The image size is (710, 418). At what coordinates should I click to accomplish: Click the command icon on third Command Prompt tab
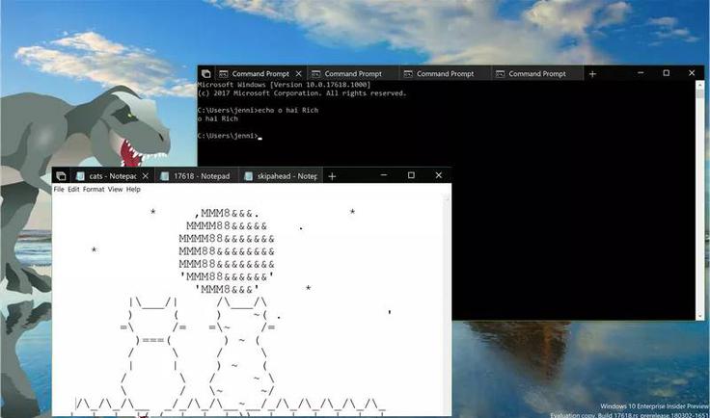click(408, 73)
